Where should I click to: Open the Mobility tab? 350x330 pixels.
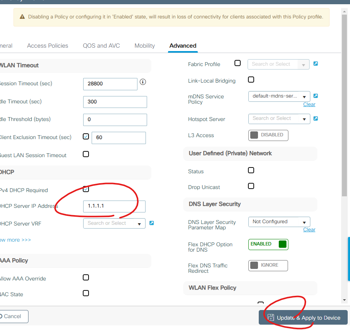coord(145,46)
